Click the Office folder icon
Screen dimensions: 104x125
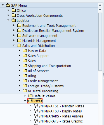point(14,10)
